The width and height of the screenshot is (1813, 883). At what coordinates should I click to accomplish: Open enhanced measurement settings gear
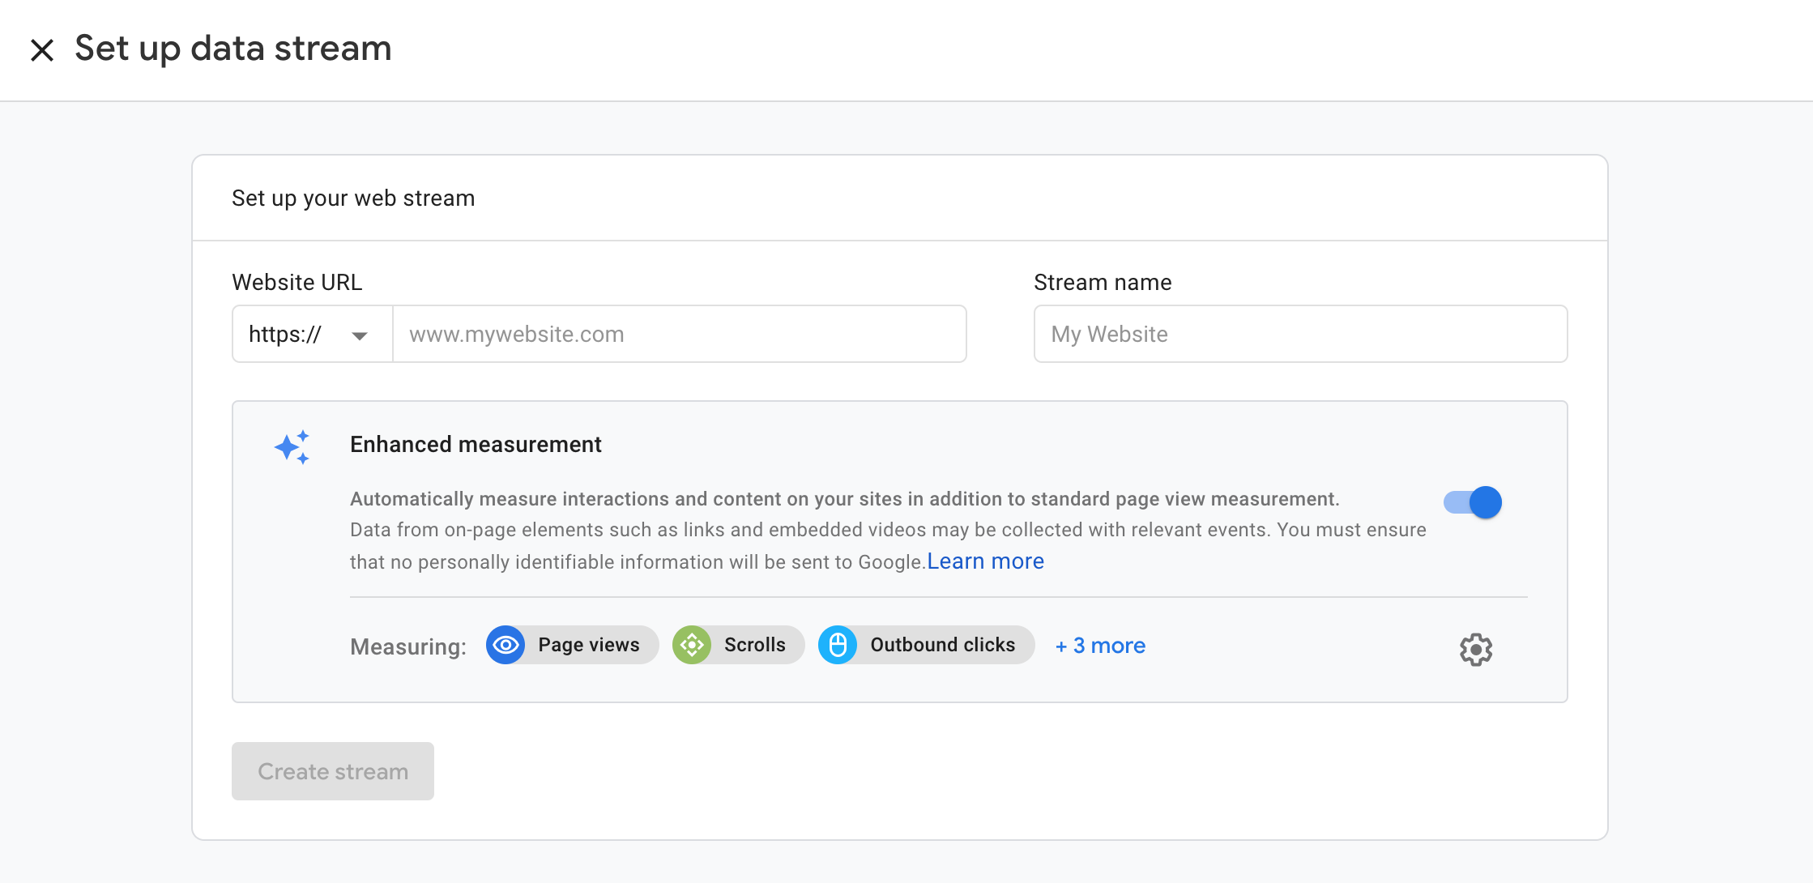pyautogui.click(x=1476, y=650)
